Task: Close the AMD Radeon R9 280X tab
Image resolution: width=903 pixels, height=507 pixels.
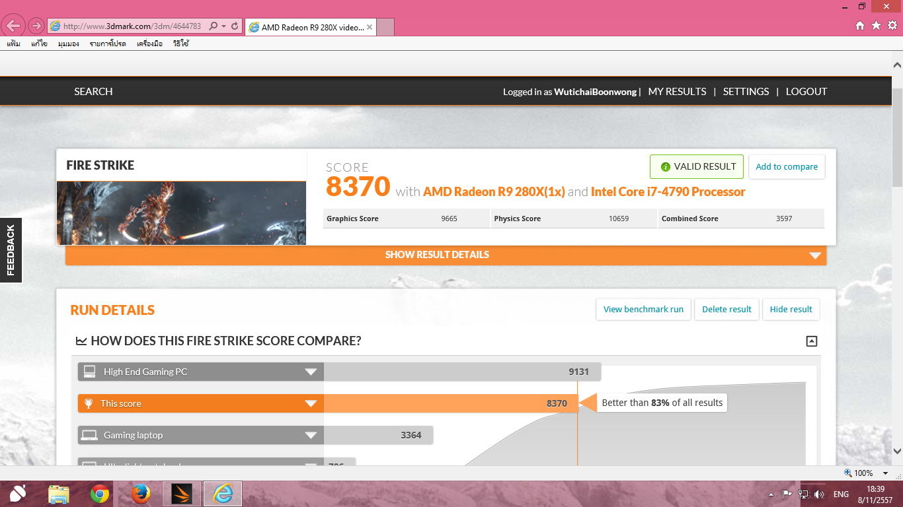Action: click(370, 27)
